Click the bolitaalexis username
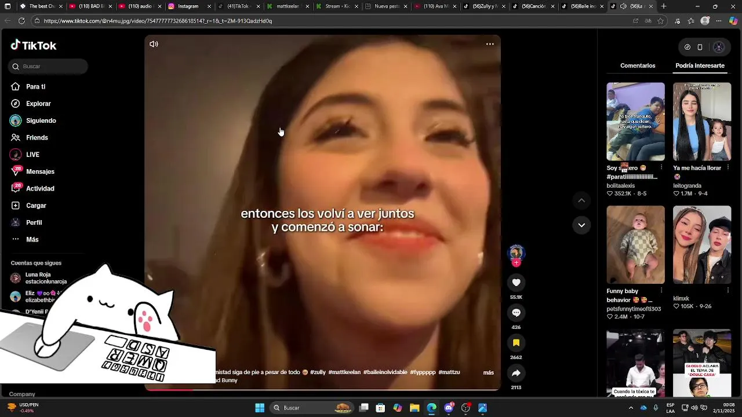 click(x=621, y=186)
